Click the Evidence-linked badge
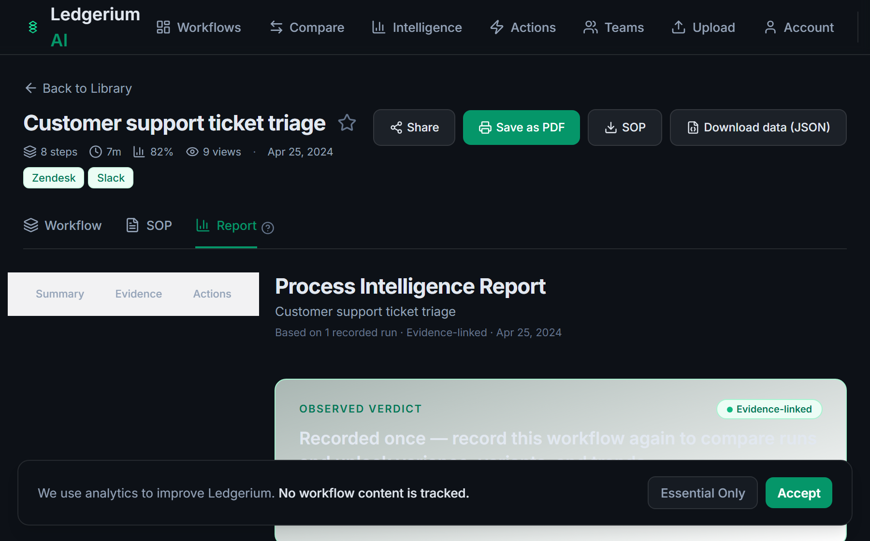Viewport: 870px width, 541px height. point(769,409)
